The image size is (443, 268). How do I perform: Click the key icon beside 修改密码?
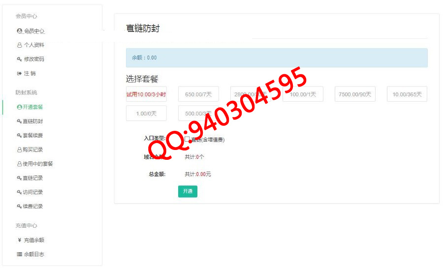tap(19, 59)
